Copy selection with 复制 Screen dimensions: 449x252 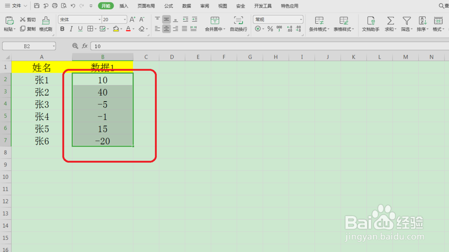28,29
